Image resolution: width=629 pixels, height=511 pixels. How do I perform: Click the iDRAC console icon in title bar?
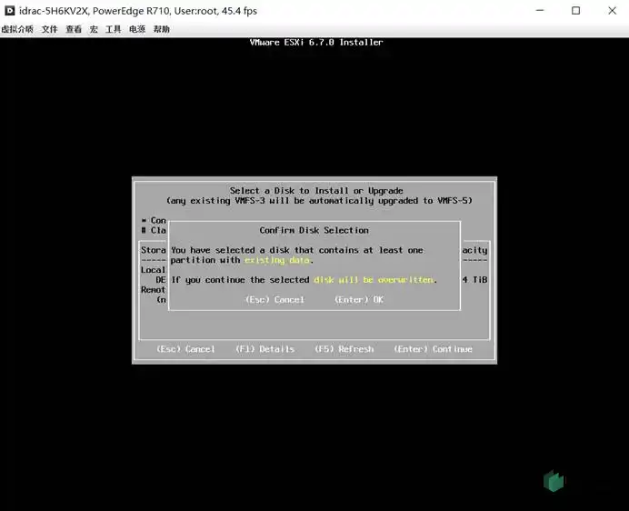[x=9, y=11]
